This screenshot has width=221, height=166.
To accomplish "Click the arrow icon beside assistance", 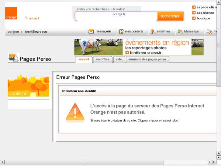I will 194,13.
